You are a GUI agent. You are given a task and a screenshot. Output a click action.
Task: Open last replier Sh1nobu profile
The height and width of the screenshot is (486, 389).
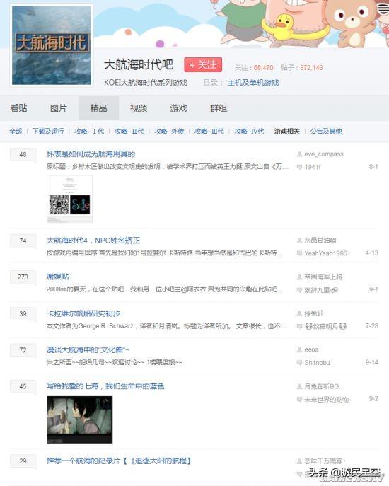317,363
